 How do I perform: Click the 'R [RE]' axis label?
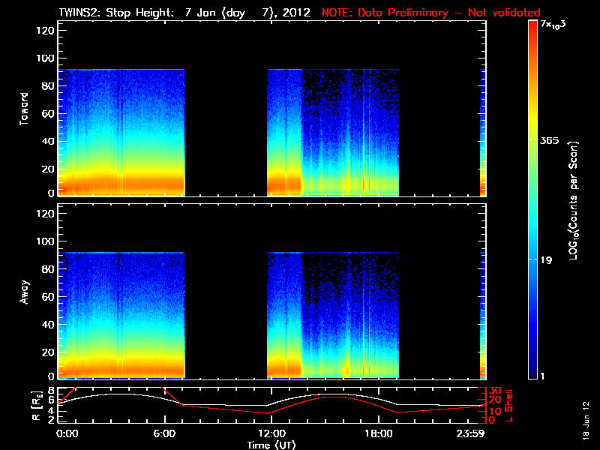pos(37,406)
